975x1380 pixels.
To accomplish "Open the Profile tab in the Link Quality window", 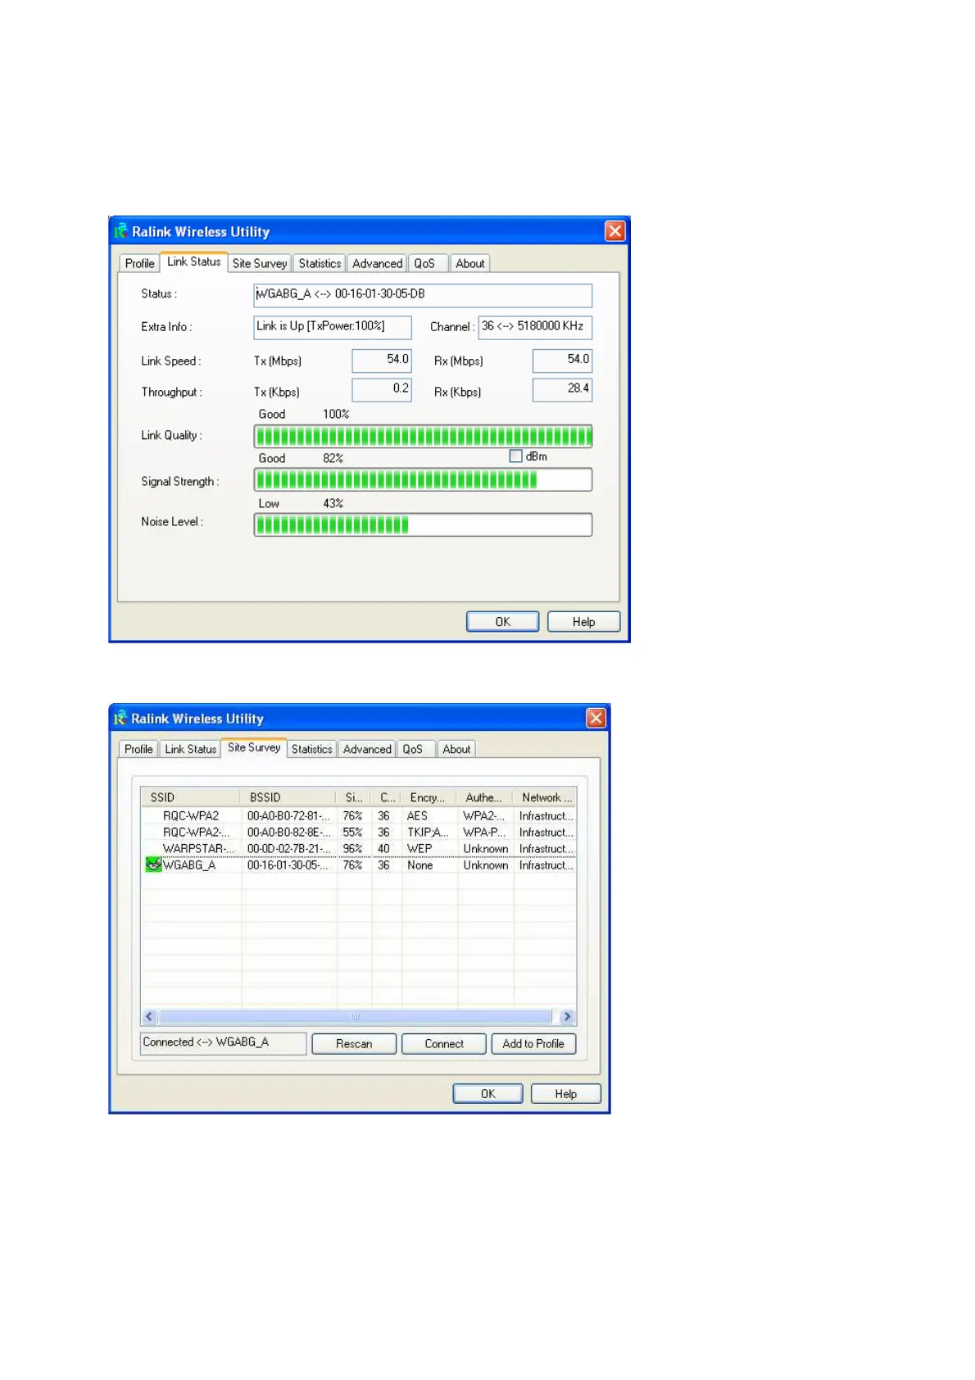I will 139,263.
